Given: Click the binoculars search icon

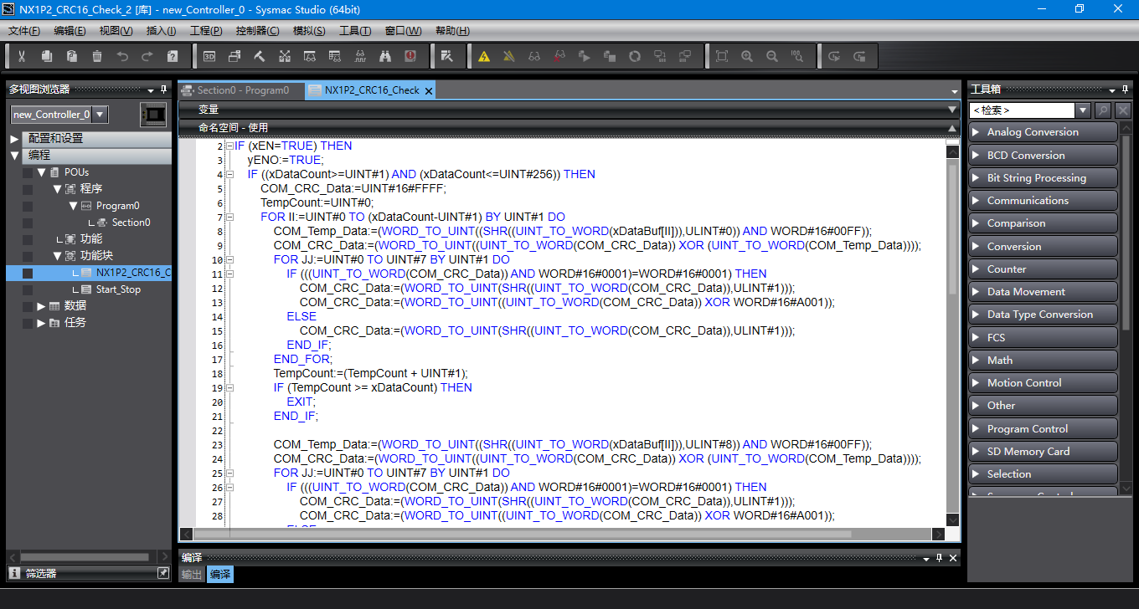Looking at the screenshot, I should [x=385, y=56].
